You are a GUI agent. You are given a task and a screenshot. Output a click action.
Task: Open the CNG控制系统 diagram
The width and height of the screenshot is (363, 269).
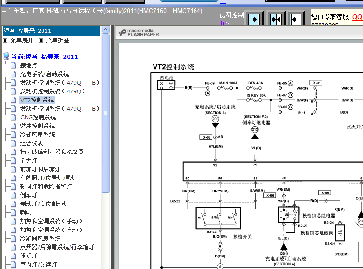pos(38,117)
